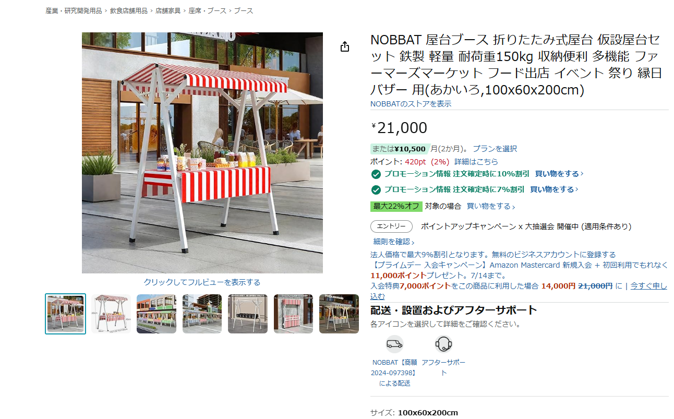
Task: Show the NOBBAT store via NOBBATのストアを表示
Action: pos(410,104)
